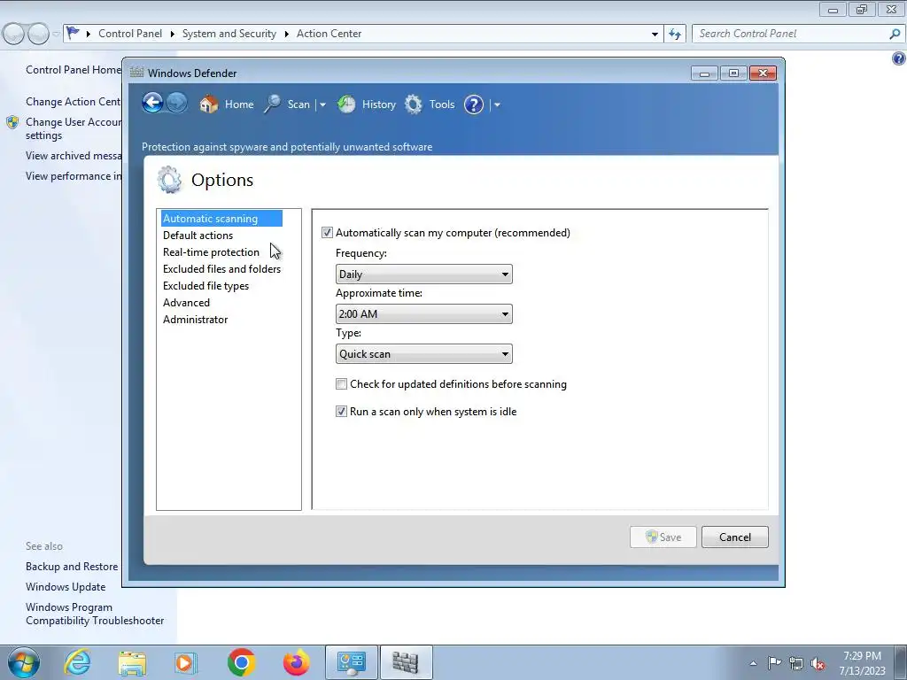
Task: Expand the help options dropdown arrow
Action: (x=497, y=104)
